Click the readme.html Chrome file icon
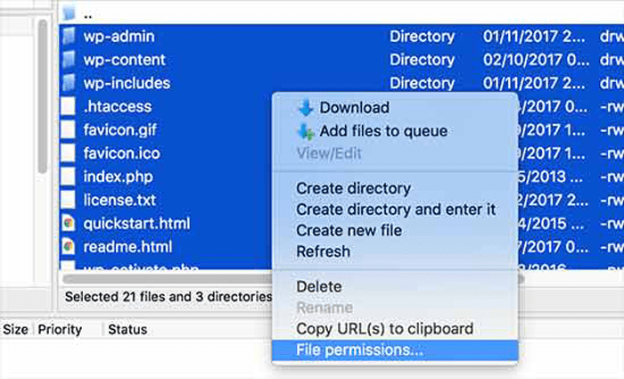Viewport: 624px width, 379px height. (68, 246)
